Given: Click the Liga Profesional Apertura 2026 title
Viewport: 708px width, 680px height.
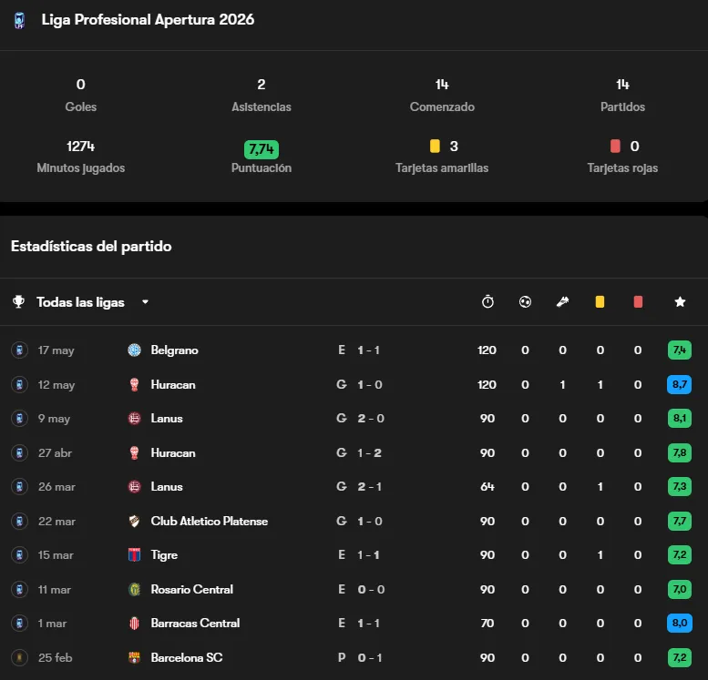Looking at the screenshot, I should (x=148, y=20).
